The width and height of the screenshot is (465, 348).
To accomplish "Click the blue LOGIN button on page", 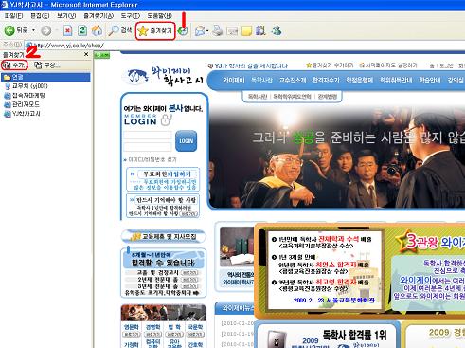I will click(x=186, y=141).
